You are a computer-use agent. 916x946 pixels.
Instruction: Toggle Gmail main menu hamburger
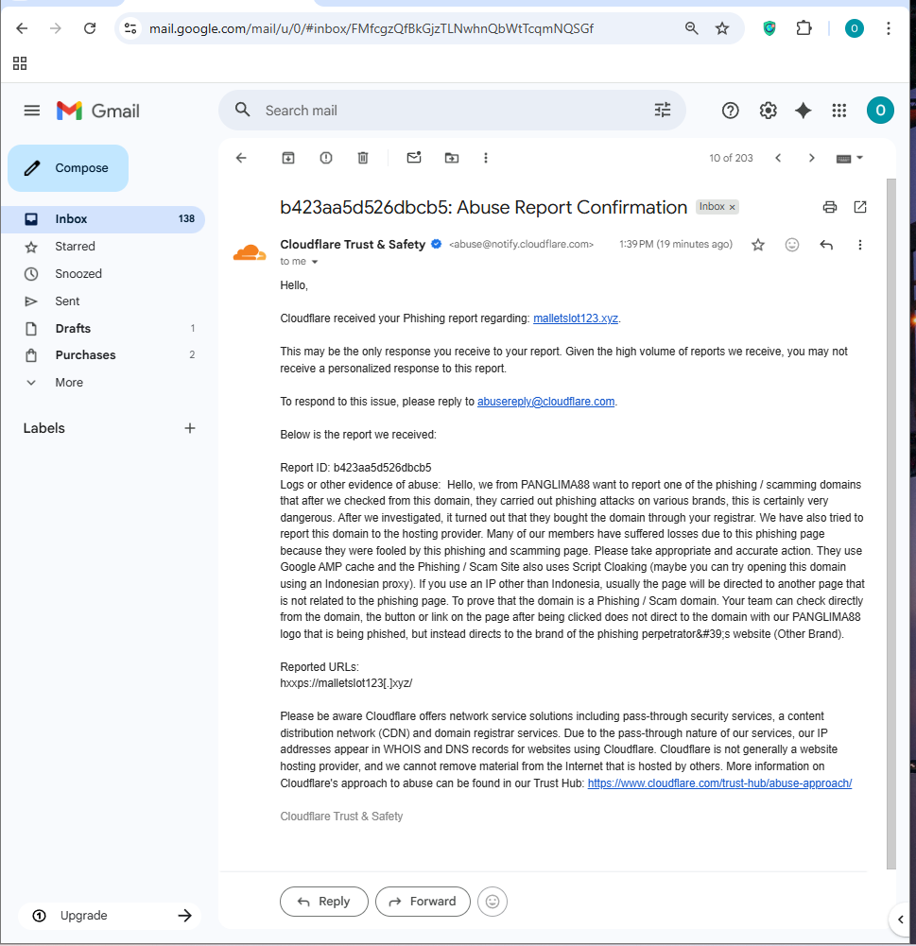32,111
